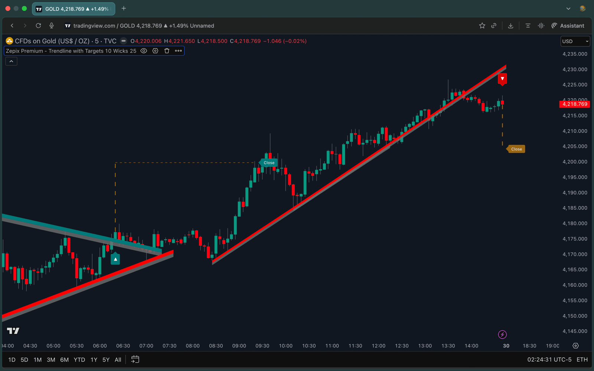The width and height of the screenshot is (594, 371).
Task: Hide the Zepix Premium indicator
Action: point(144,51)
